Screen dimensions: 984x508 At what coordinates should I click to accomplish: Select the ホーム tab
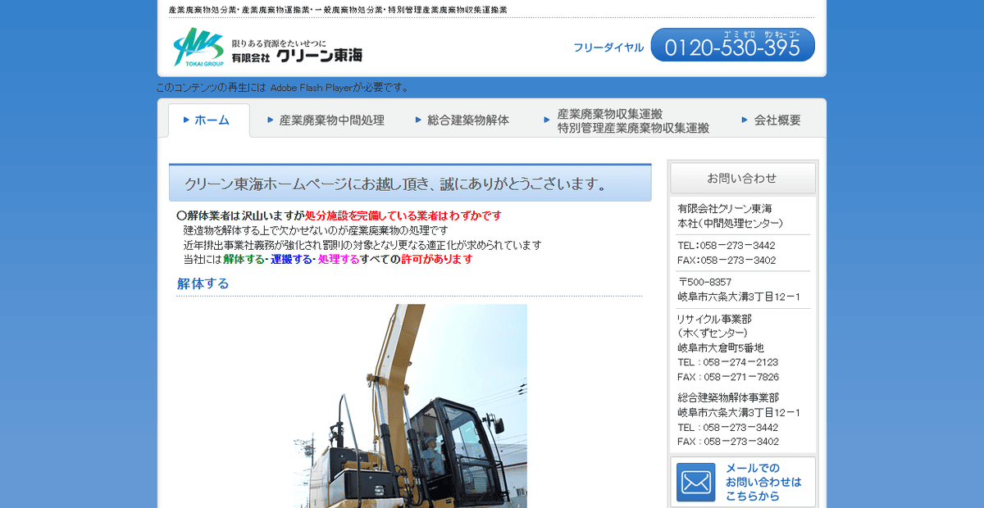click(x=210, y=120)
